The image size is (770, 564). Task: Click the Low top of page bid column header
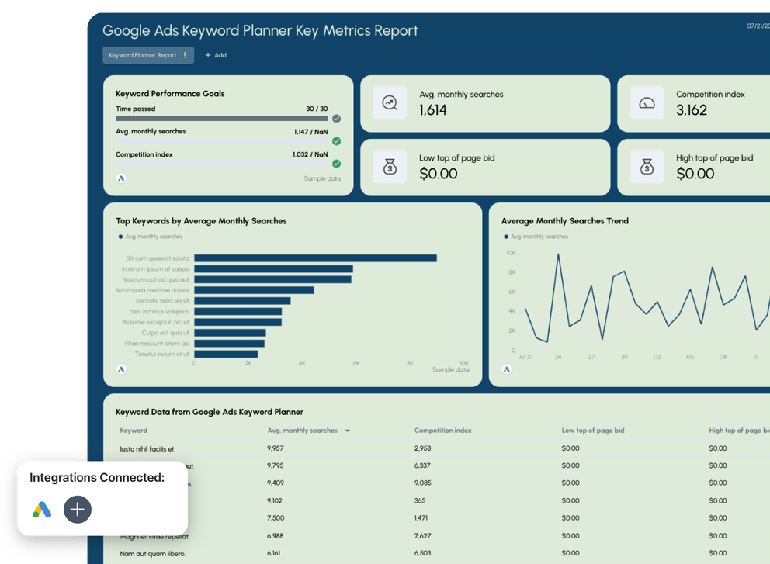(593, 431)
